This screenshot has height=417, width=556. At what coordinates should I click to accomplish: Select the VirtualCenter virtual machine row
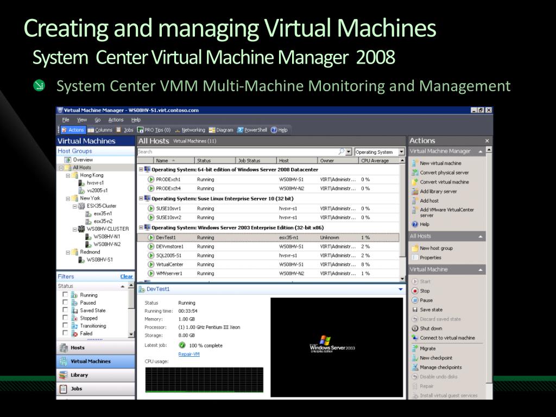click(x=268, y=264)
